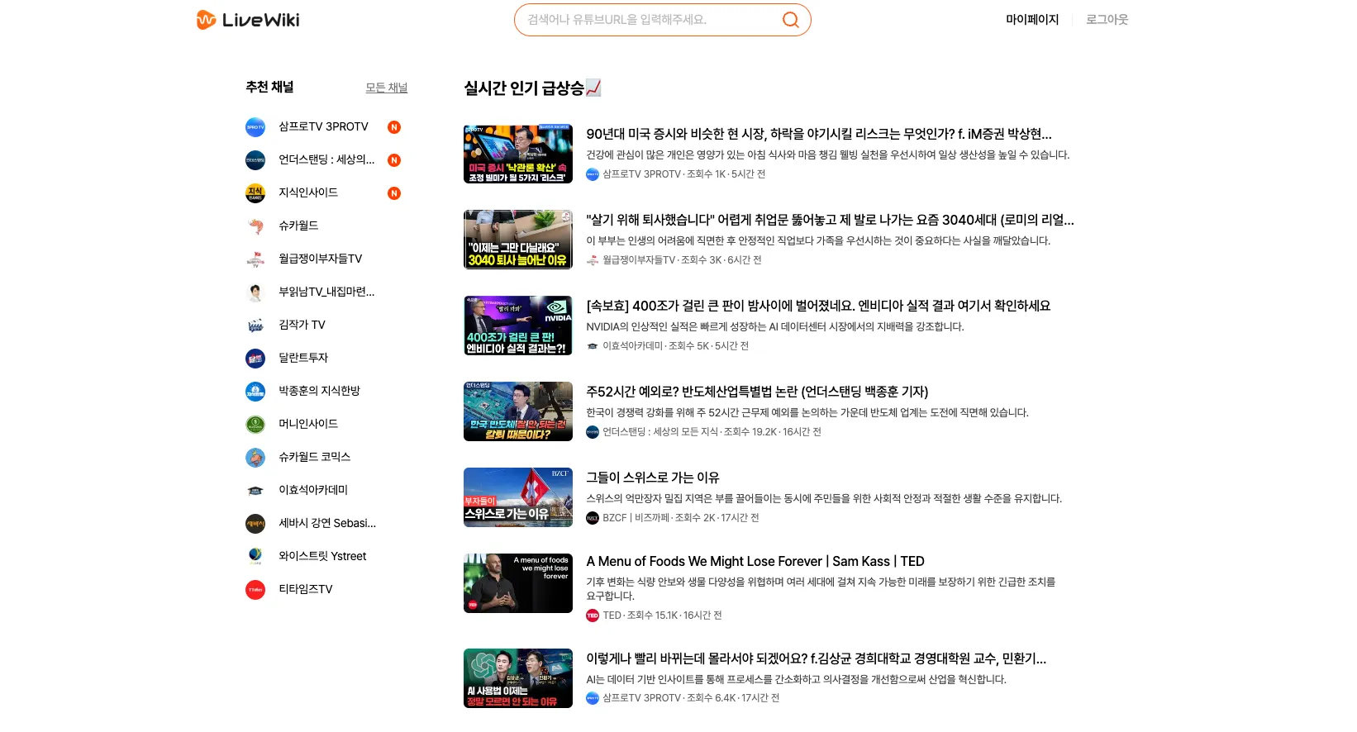Open the 모든 채널 link

pyautogui.click(x=386, y=88)
